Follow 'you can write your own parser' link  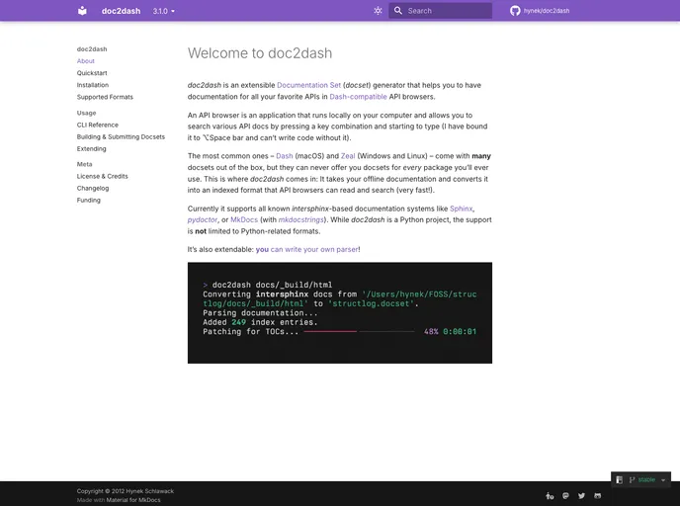click(307, 250)
